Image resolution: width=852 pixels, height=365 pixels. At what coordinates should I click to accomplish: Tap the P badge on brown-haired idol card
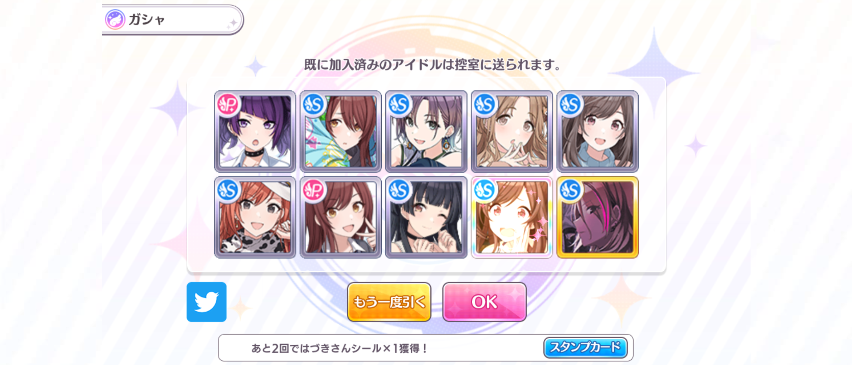pyautogui.click(x=313, y=190)
